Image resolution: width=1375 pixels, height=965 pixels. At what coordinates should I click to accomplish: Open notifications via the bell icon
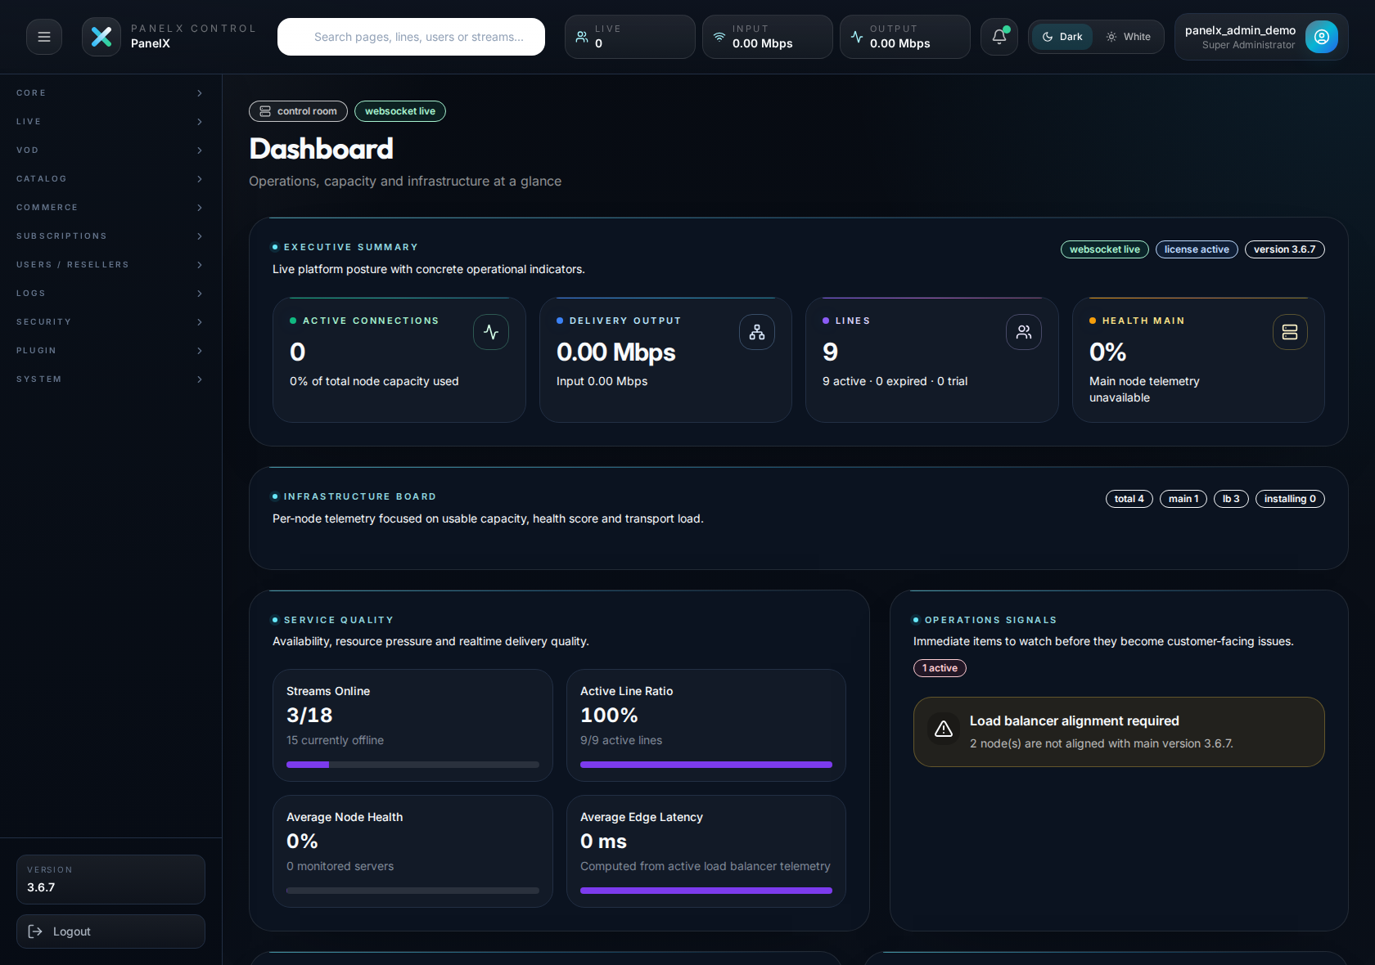999,36
